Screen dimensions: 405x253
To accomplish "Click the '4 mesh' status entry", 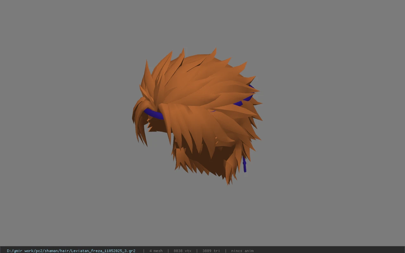I will coord(156,251).
